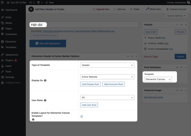The image size is (191, 136).
Task: Click the Elementor logo icon in header
Action: pyautogui.click(x=31, y=9)
